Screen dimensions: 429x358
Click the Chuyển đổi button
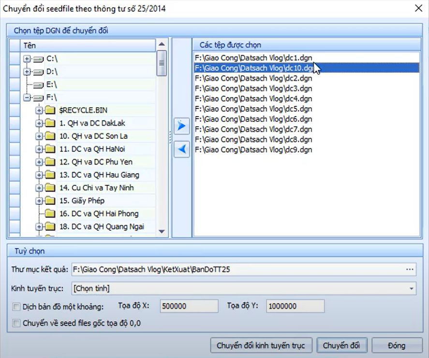[342, 345]
